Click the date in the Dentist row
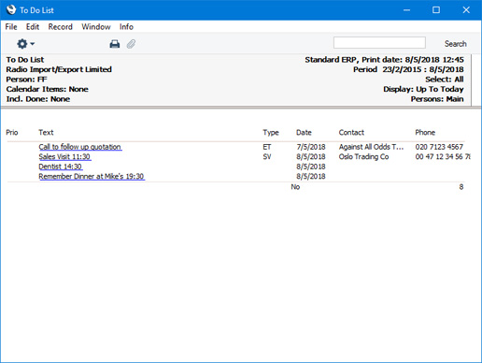The width and height of the screenshot is (482, 363). click(x=311, y=167)
